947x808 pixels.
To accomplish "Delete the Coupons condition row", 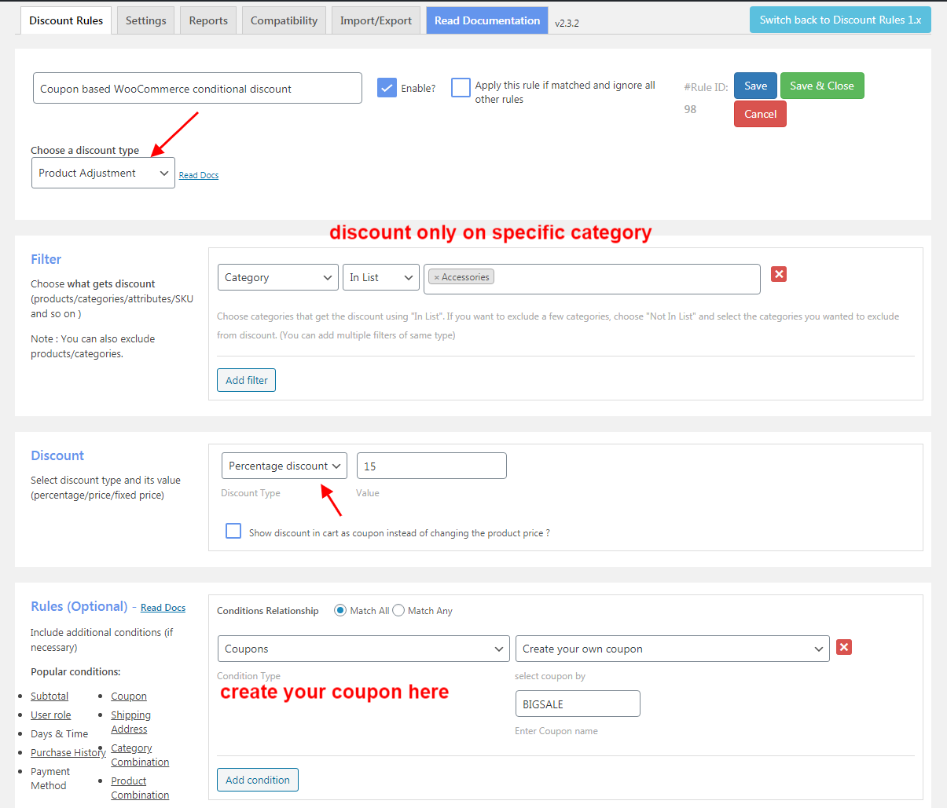I will (843, 646).
